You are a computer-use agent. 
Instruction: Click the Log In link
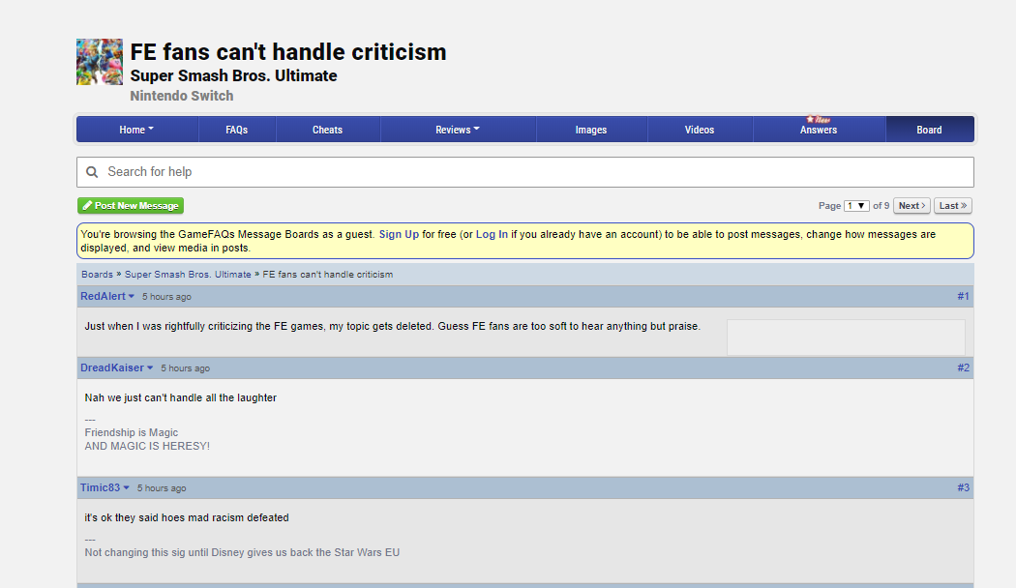point(492,234)
